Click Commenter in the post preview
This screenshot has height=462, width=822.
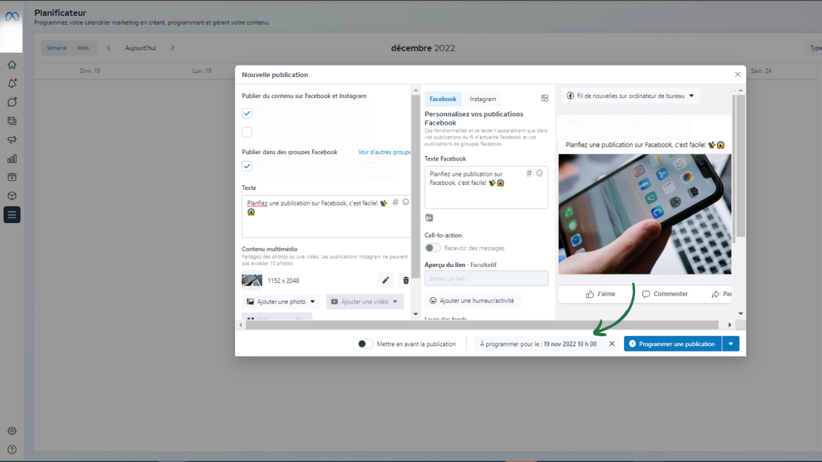[665, 294]
